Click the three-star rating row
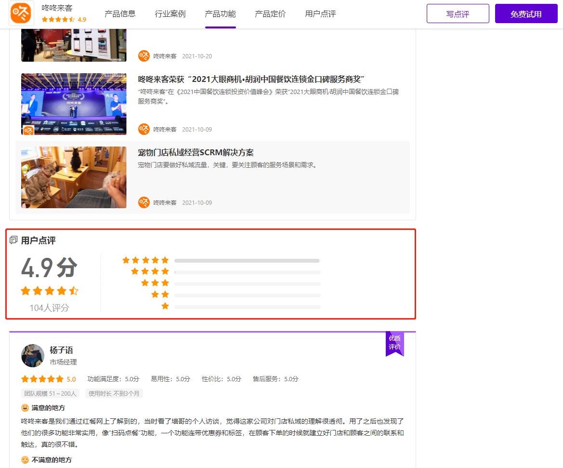The width and height of the screenshot is (563, 468). (155, 283)
